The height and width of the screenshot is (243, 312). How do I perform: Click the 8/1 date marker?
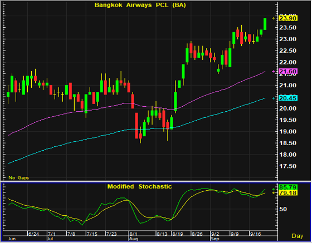tap(134, 234)
